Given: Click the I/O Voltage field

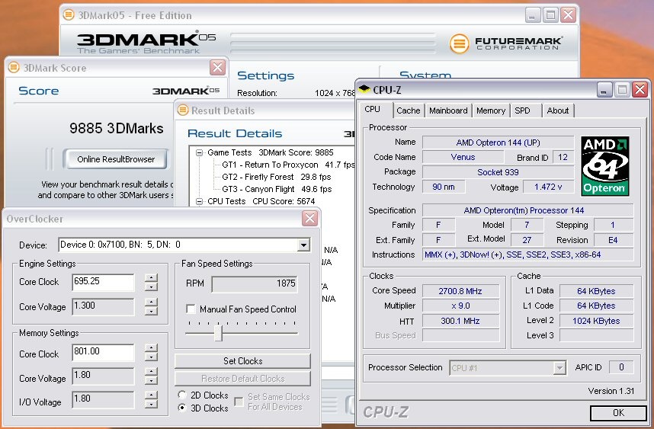Looking at the screenshot, I should coord(103,399).
